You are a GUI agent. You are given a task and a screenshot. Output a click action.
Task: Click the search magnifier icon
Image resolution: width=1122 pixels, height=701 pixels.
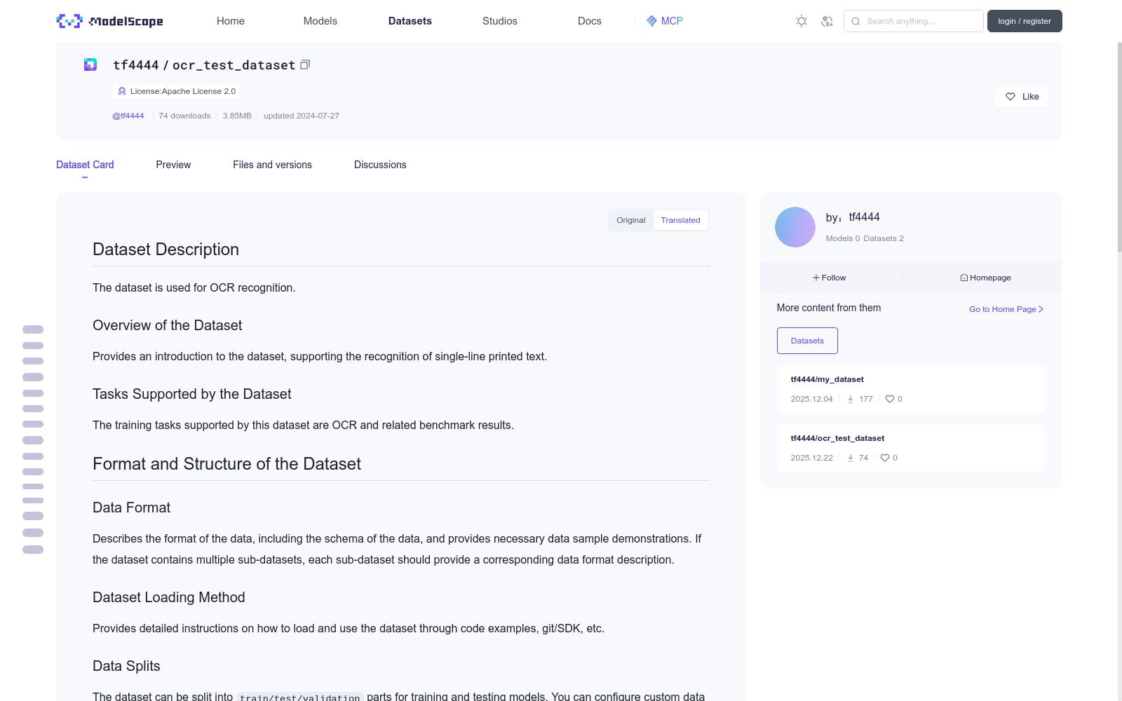[x=856, y=21]
